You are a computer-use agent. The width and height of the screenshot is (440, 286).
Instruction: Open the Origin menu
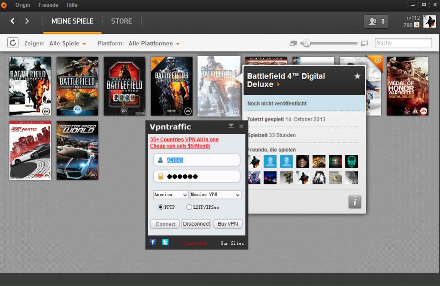click(x=22, y=5)
